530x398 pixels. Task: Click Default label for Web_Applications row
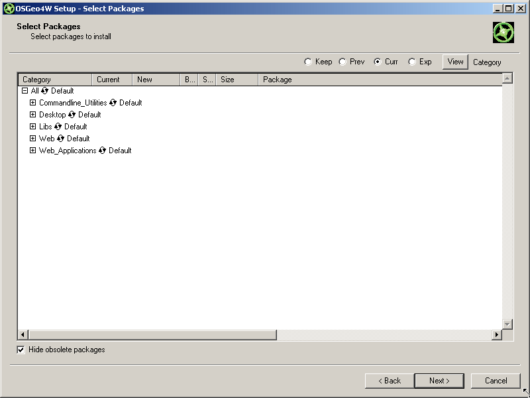point(120,151)
